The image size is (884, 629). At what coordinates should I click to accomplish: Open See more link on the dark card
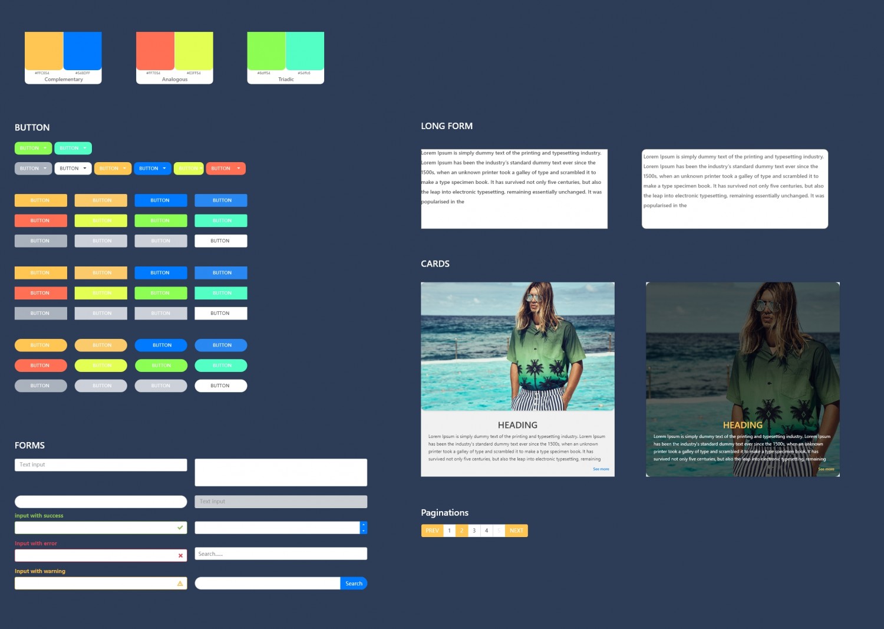pyautogui.click(x=826, y=469)
